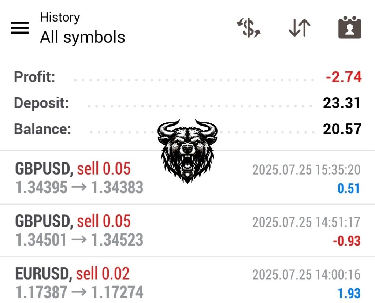Viewport: 375px width, 303px height.
Task: Click the 20.57 balance value
Action: [342, 129]
